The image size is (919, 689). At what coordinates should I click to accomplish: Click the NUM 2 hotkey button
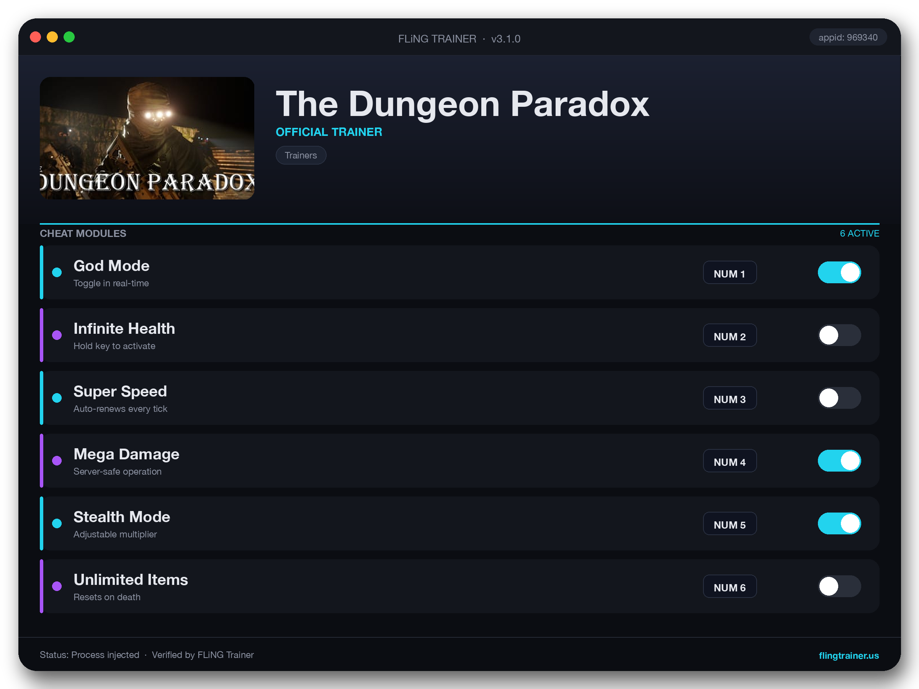point(729,335)
